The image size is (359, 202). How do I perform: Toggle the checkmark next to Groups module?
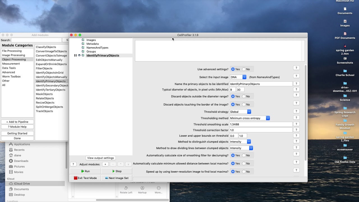[x=83, y=51]
